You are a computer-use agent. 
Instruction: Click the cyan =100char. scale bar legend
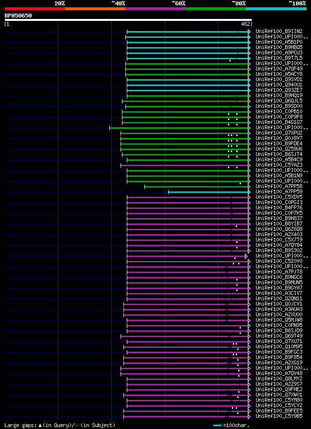[217, 426]
